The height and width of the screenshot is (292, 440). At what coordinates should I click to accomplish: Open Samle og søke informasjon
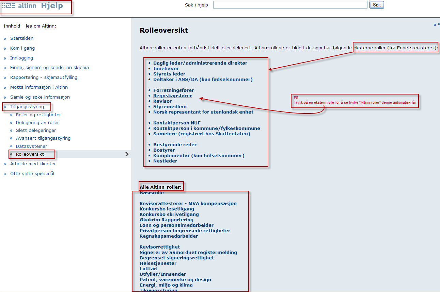40,97
